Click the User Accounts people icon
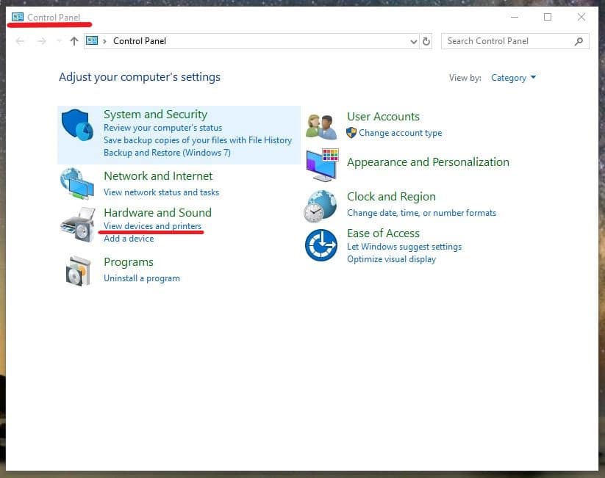 321,126
